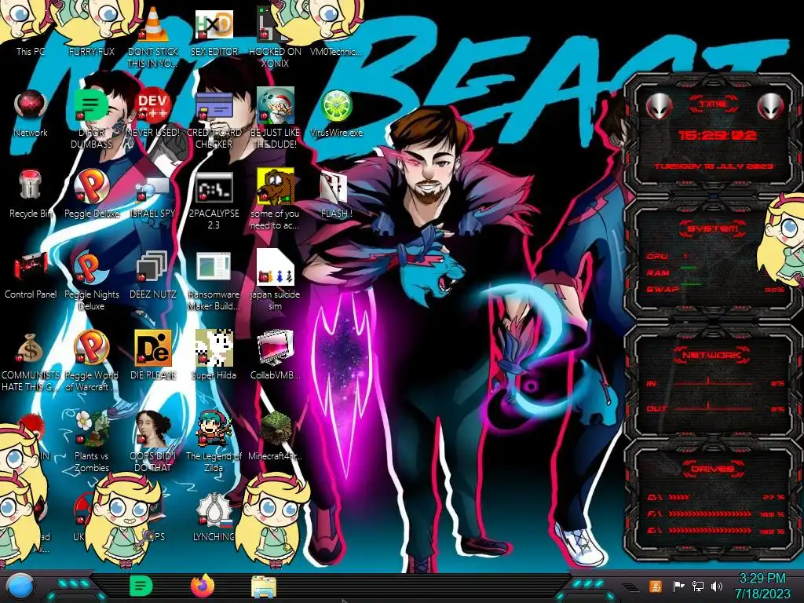Launch Firefox from the taskbar
The image size is (804, 603).
pos(203,586)
